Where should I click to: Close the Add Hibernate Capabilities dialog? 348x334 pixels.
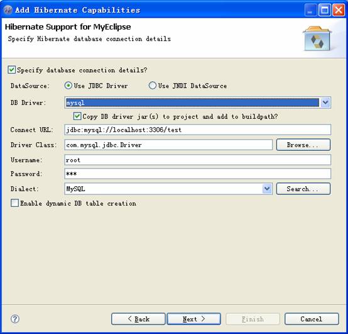pyautogui.click(x=339, y=10)
